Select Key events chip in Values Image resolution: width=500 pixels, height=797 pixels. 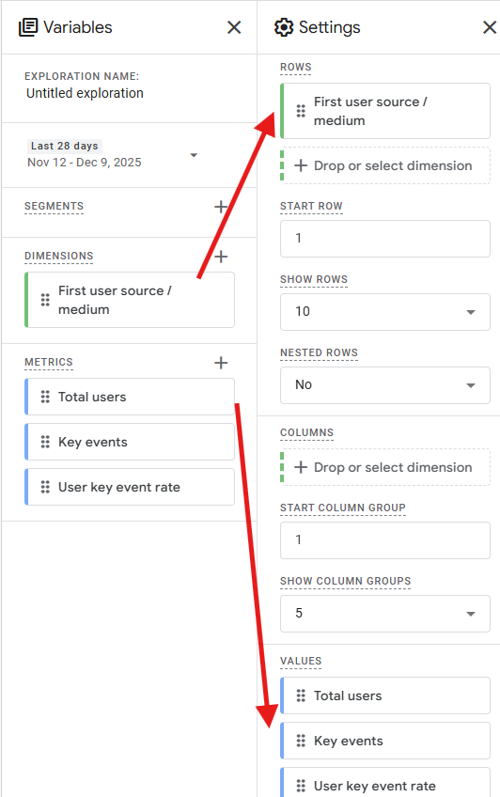coord(385,742)
